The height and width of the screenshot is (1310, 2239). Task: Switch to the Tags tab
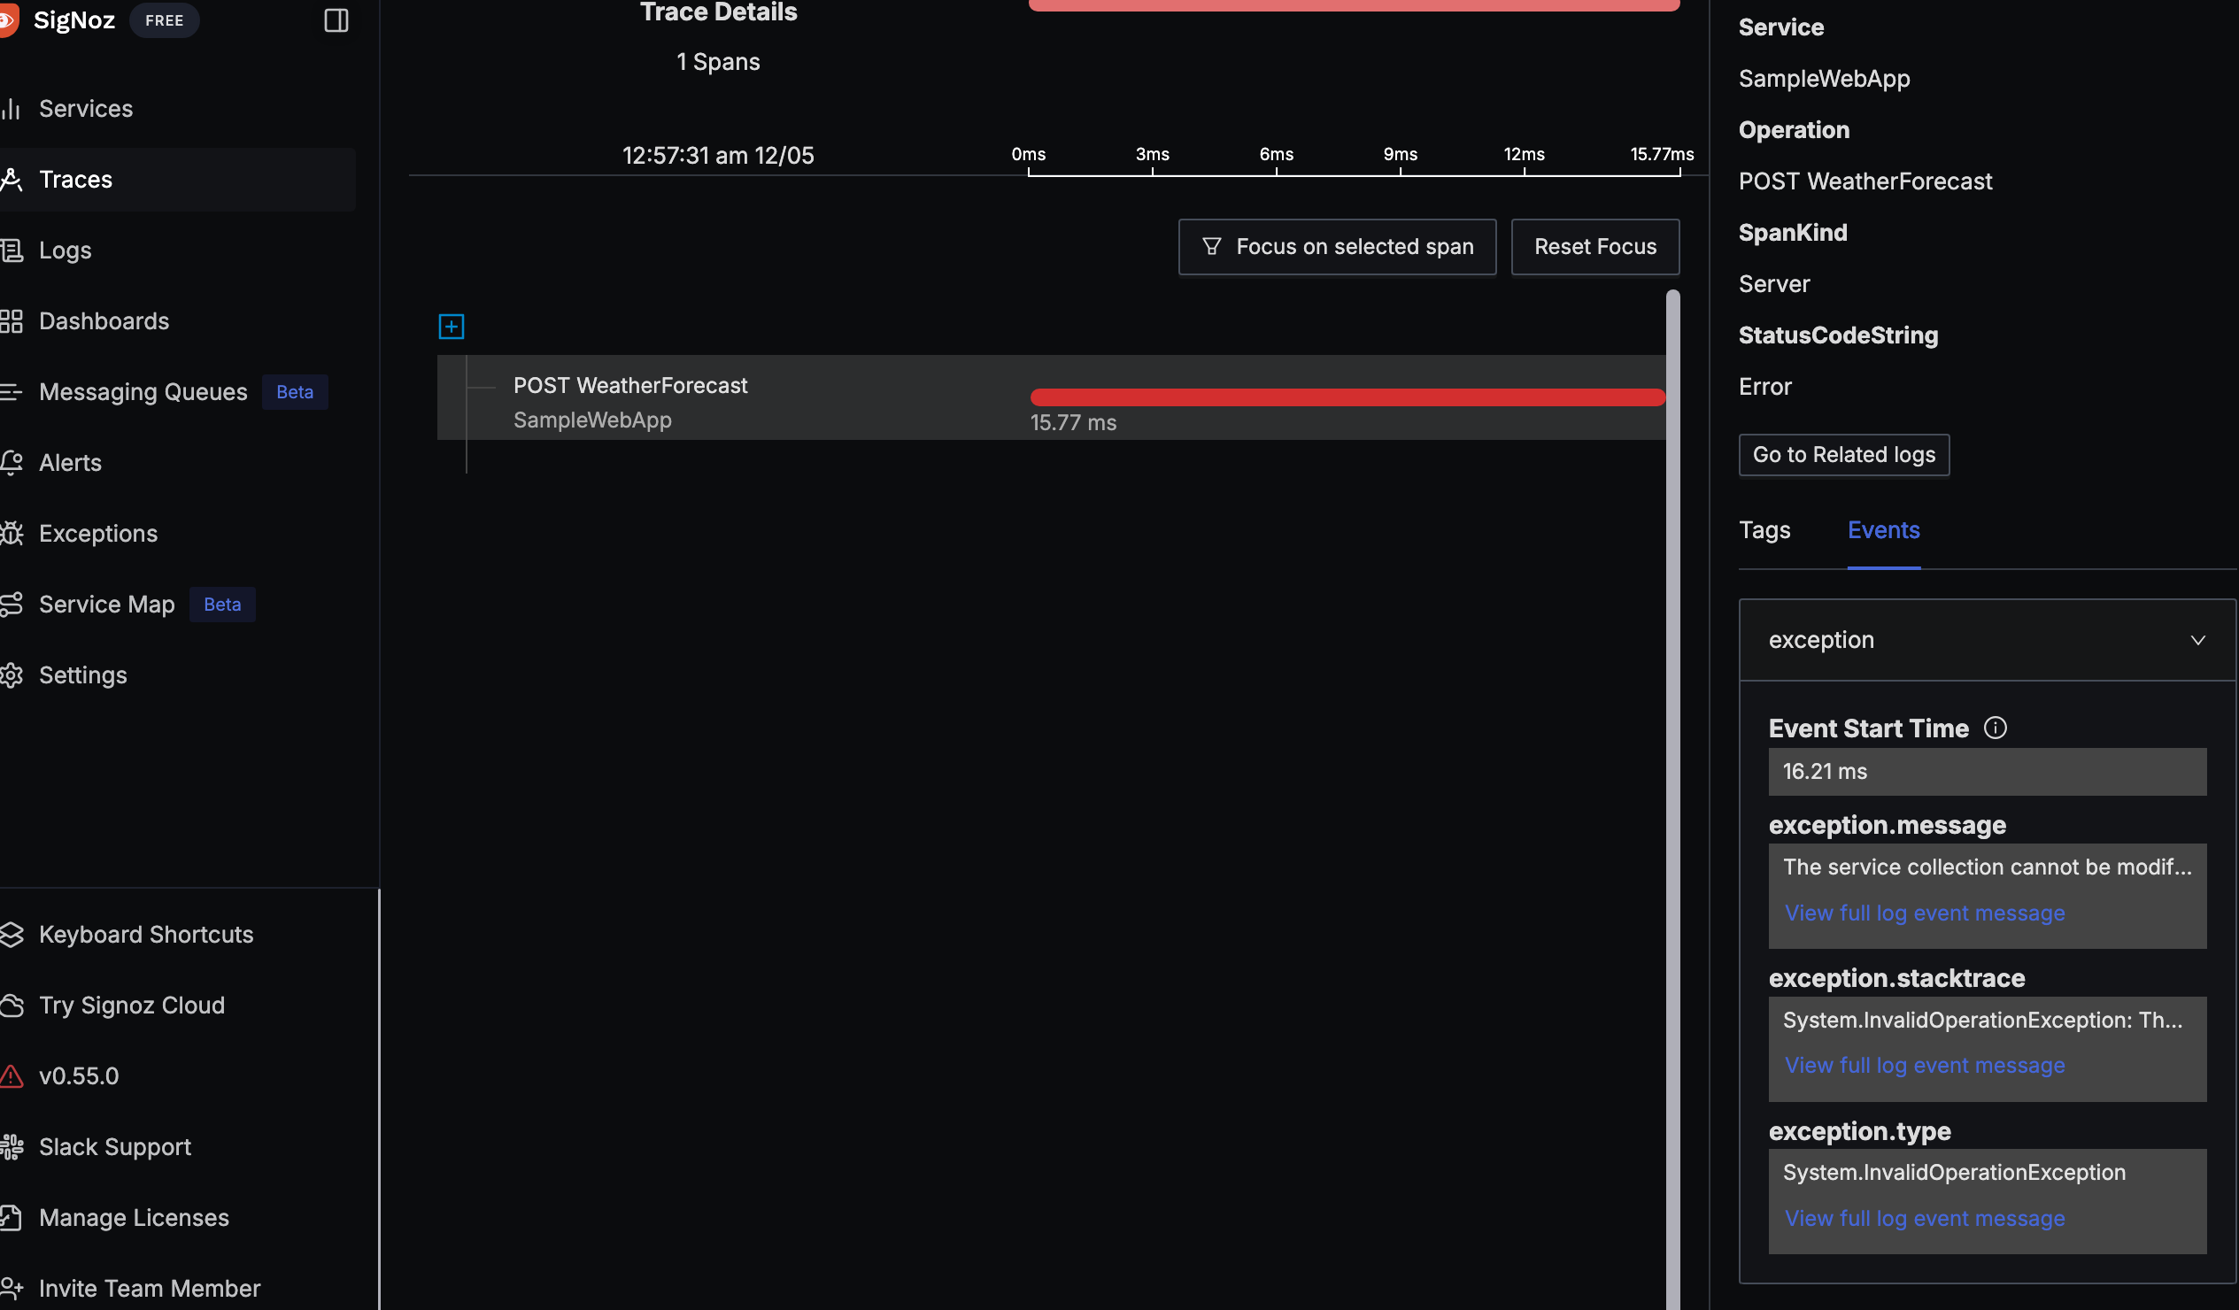click(1764, 530)
